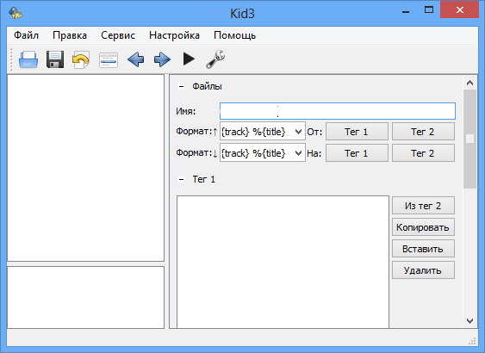The width and height of the screenshot is (485, 353).
Task: Click scrollbar up arrow in right panel
Action: pos(469,83)
